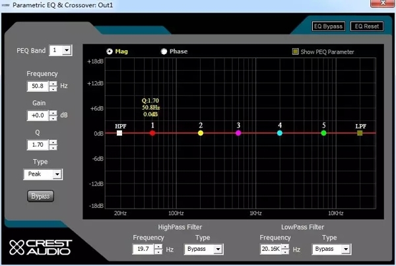
Task: Select red band 1 node on graph
Action: click(152, 133)
